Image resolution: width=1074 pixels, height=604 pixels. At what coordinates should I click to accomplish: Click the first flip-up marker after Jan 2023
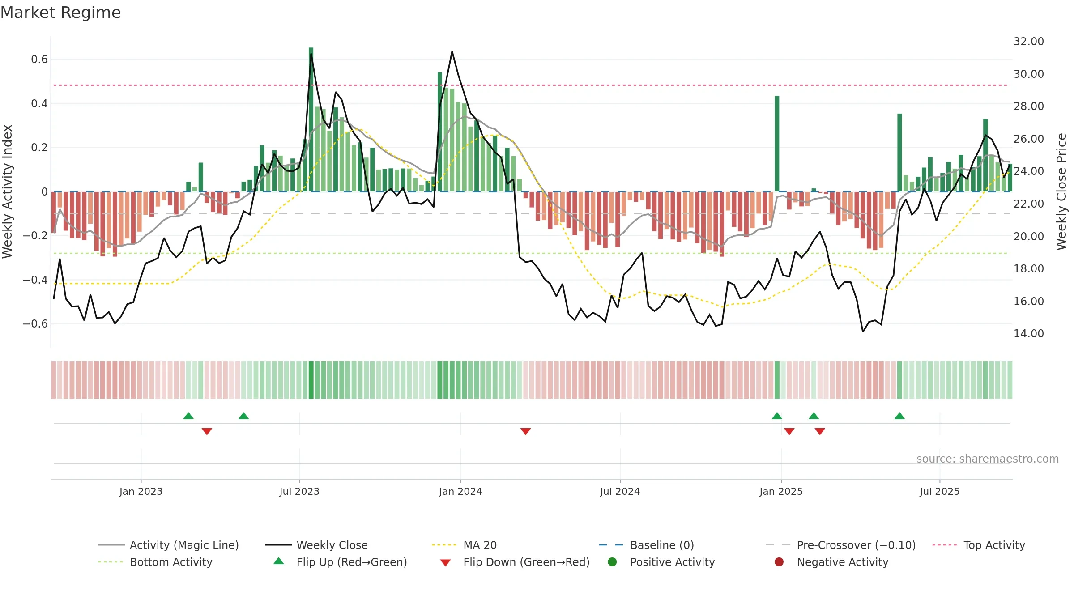pos(188,416)
